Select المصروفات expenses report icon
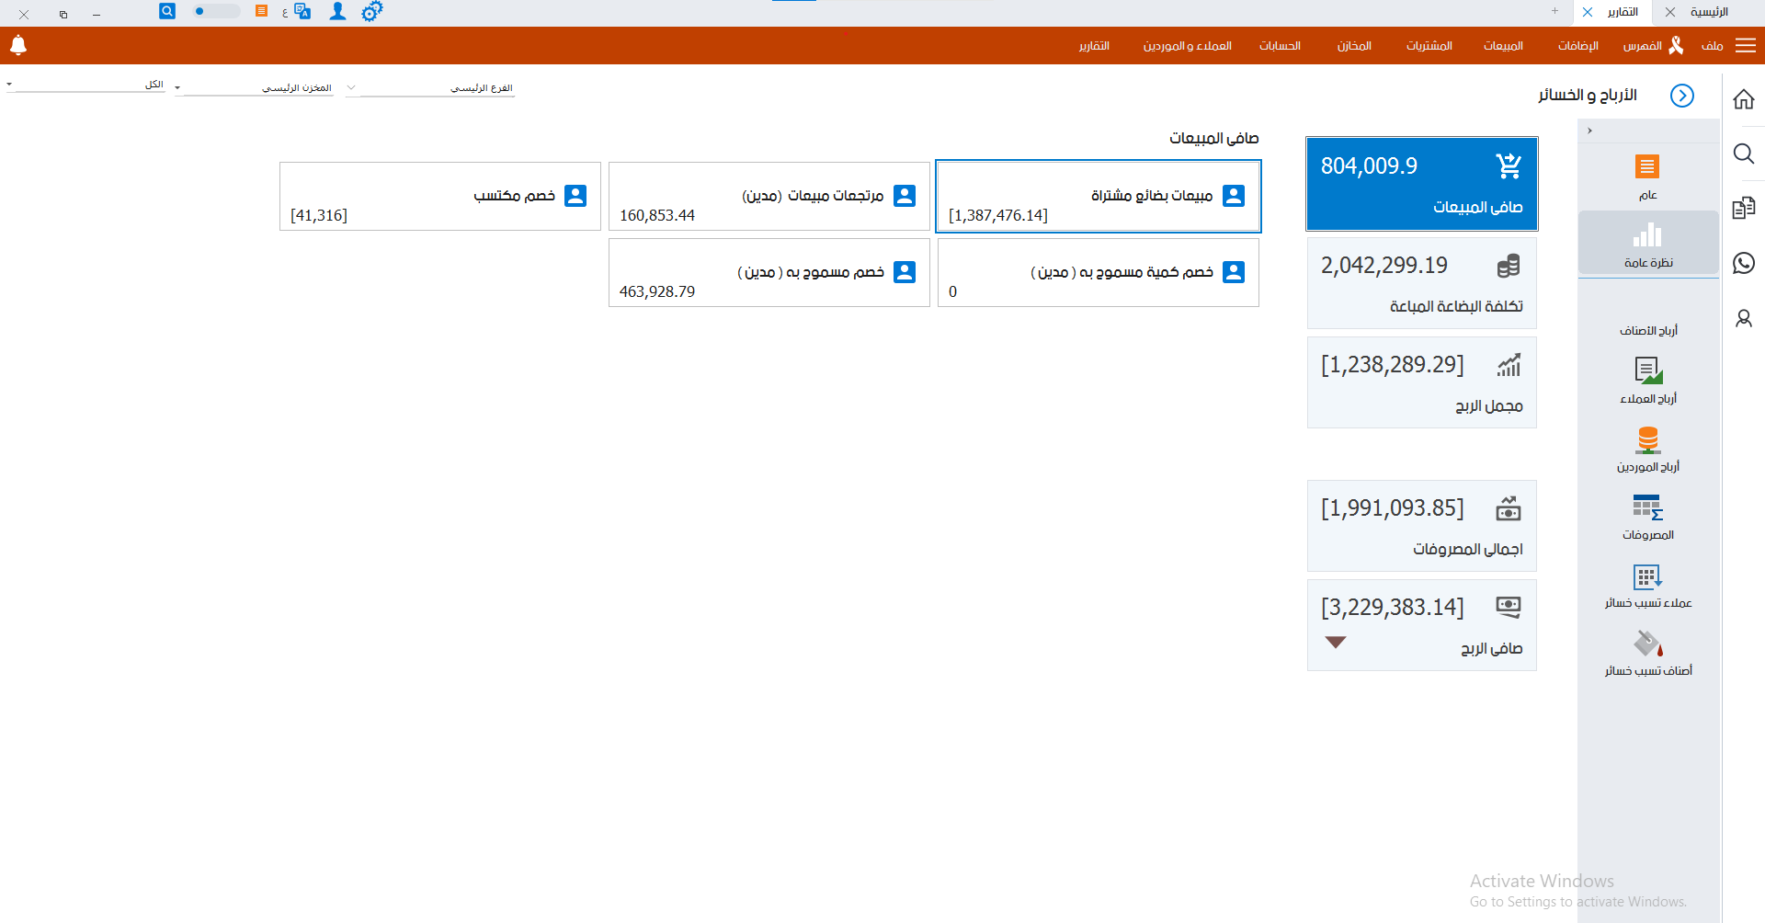 point(1647,517)
